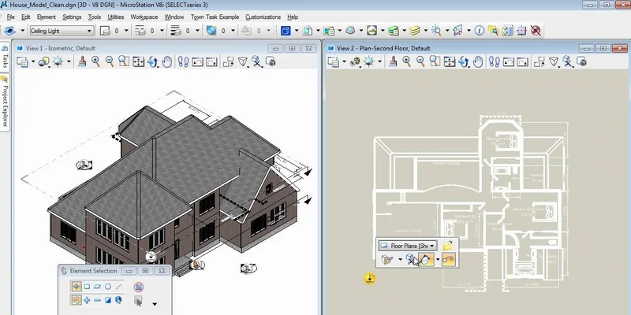Open the Help menu
Viewport: 631px width, 315px height.
point(293,17)
